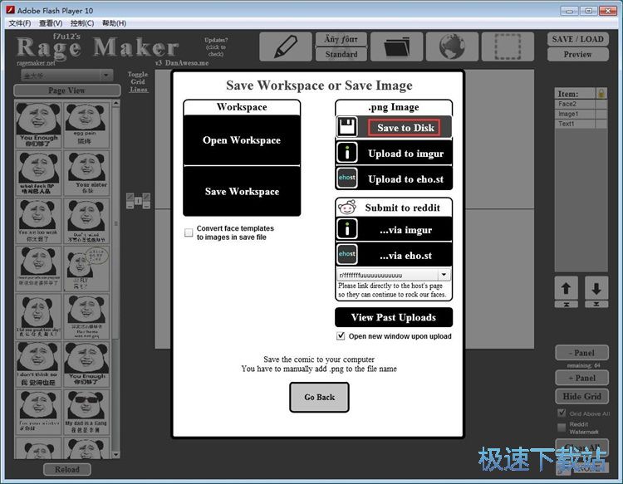Pick the sunglasses panda 'My dad is a Gang'
The image size is (623, 484).
pyautogui.click(x=86, y=412)
